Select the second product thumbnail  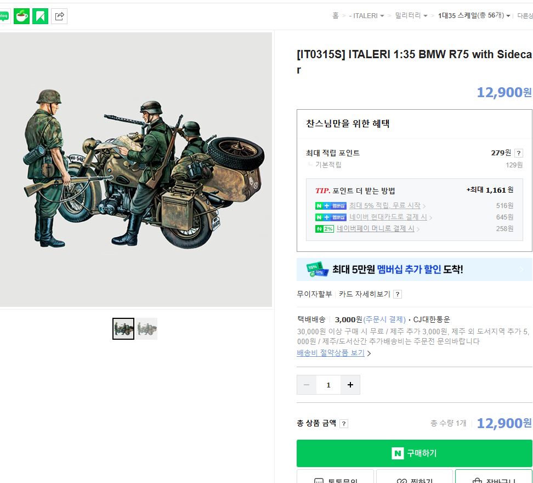(x=146, y=329)
